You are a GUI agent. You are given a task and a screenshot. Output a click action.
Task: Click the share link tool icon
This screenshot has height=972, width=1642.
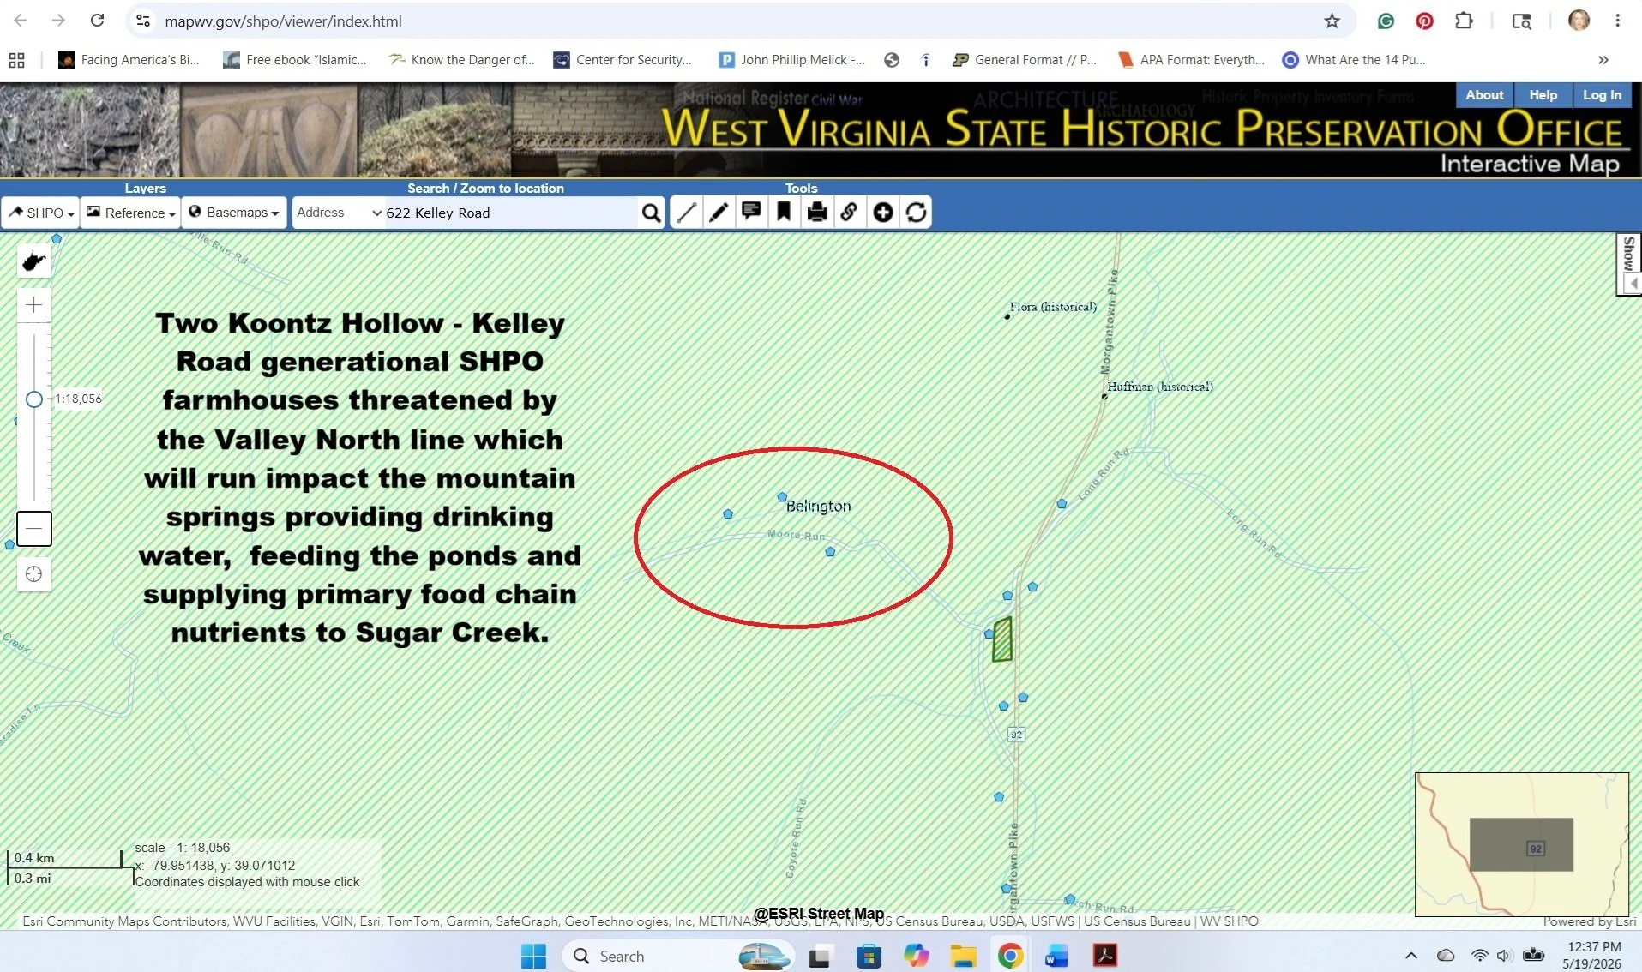(x=849, y=213)
